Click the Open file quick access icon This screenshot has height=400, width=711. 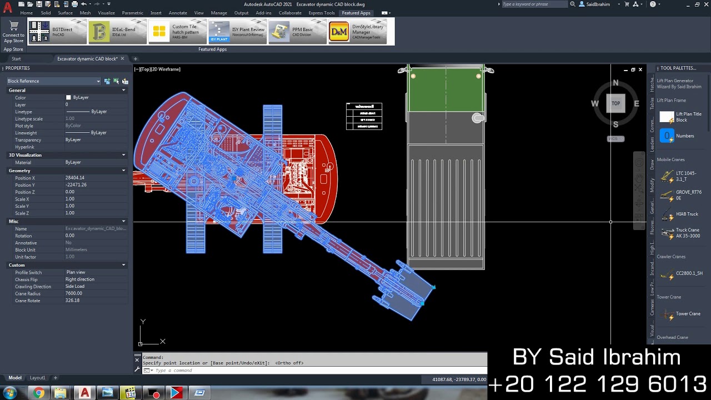coord(29,4)
